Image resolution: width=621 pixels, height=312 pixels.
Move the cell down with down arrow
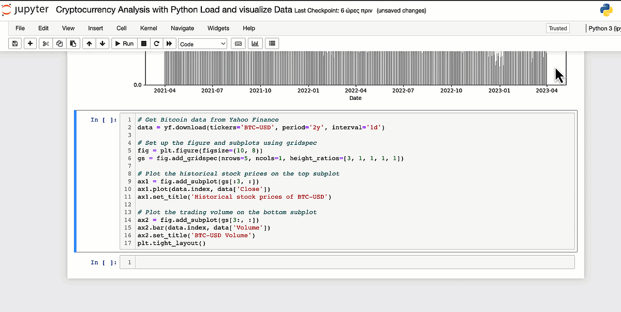point(102,43)
